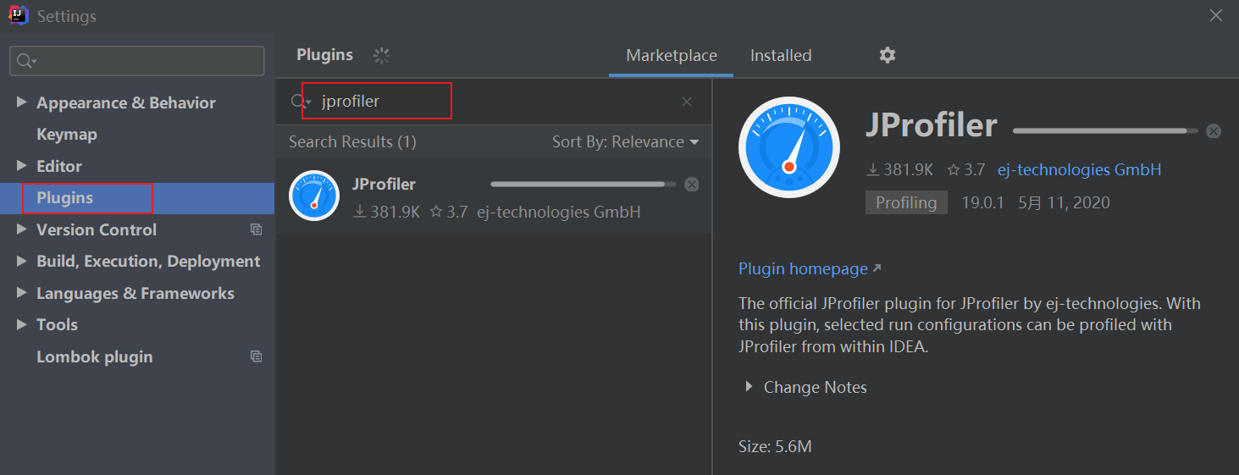Expand Languages & Frameworks section
The height and width of the screenshot is (475, 1239).
coord(21,293)
